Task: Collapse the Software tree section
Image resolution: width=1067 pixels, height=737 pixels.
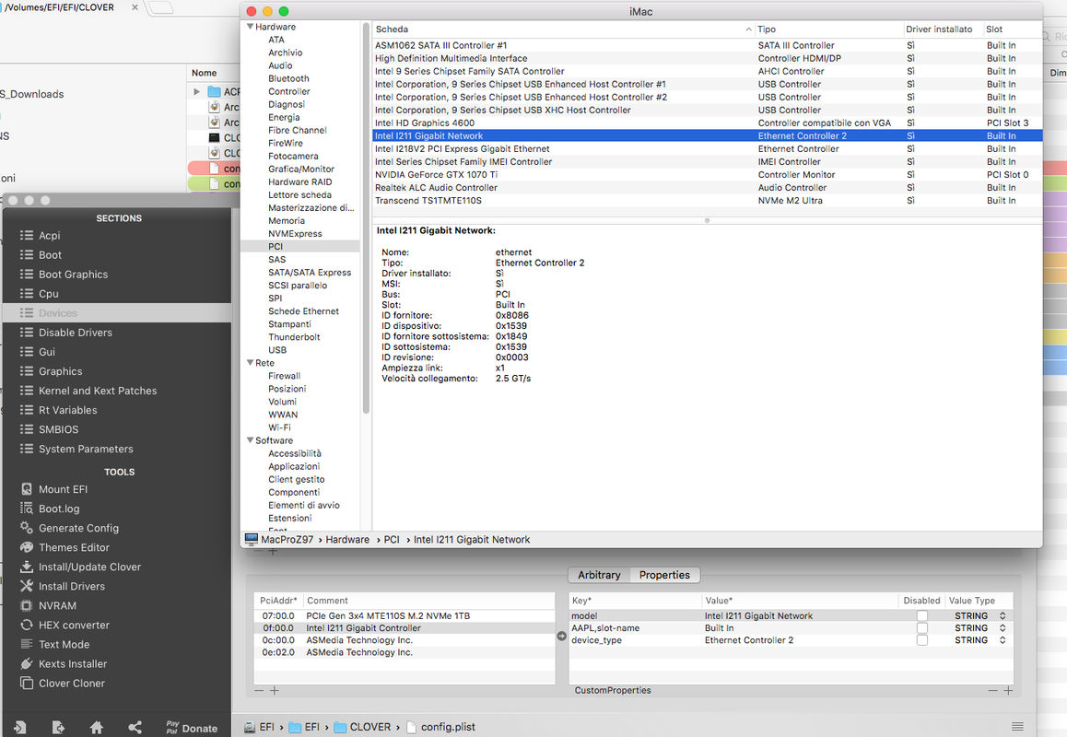Action: [x=250, y=440]
